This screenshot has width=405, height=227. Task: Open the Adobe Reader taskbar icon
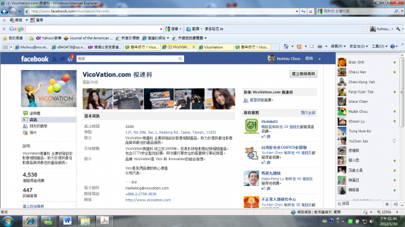coord(104,221)
